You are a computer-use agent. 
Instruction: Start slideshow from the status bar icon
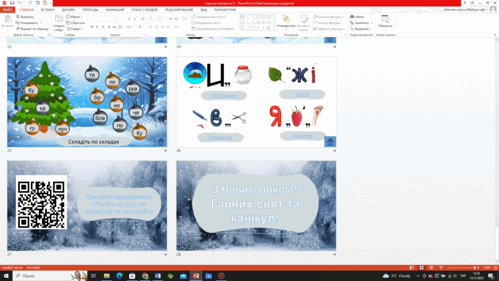441,268
